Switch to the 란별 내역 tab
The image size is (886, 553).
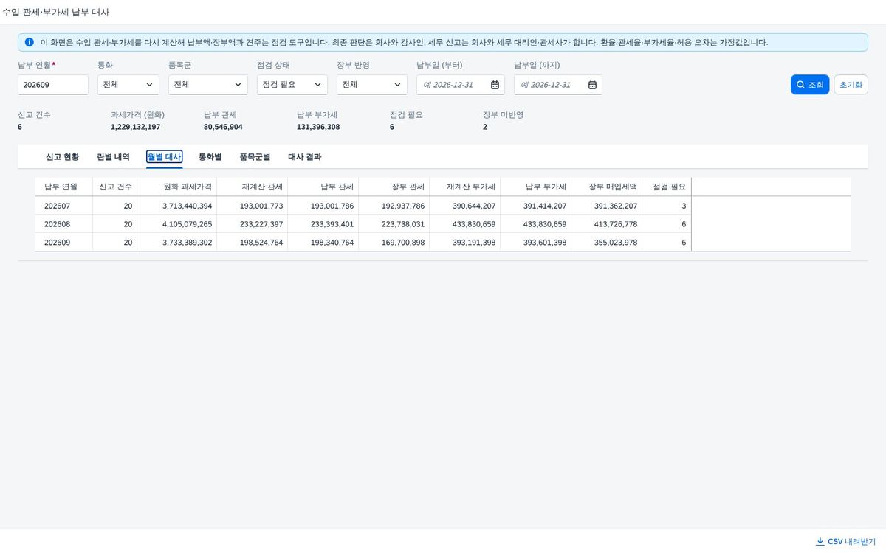click(113, 157)
